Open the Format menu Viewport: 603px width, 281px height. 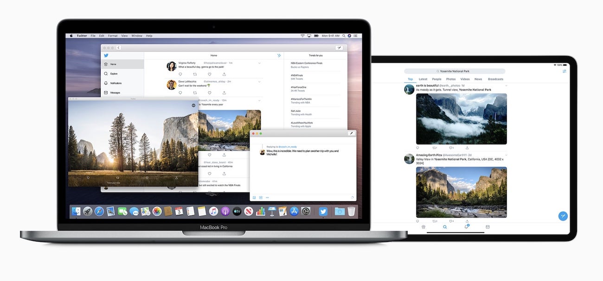(113, 36)
